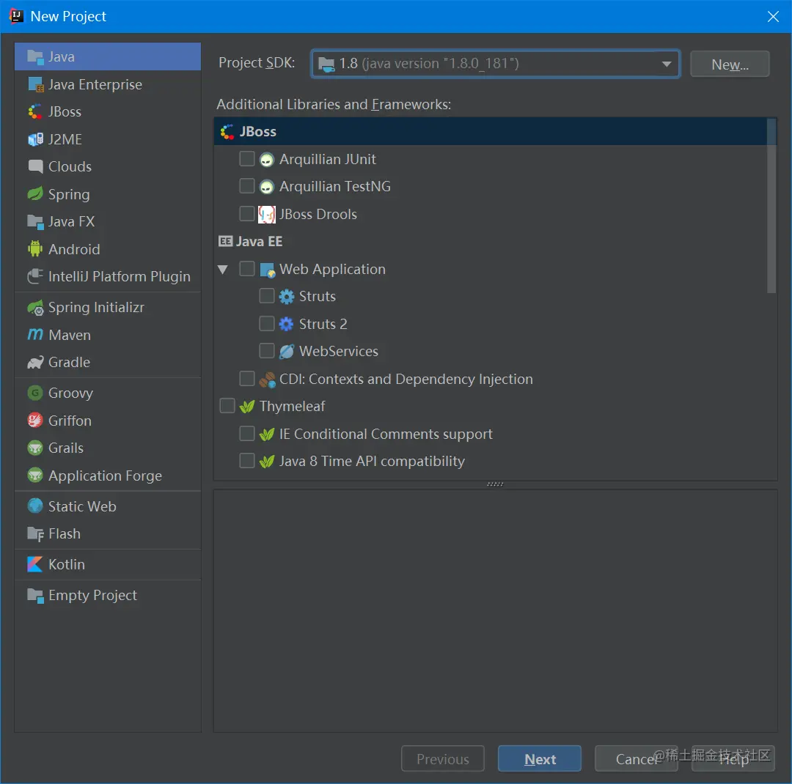Click the Previous button
Viewport: 792px width, 784px height.
tap(443, 759)
